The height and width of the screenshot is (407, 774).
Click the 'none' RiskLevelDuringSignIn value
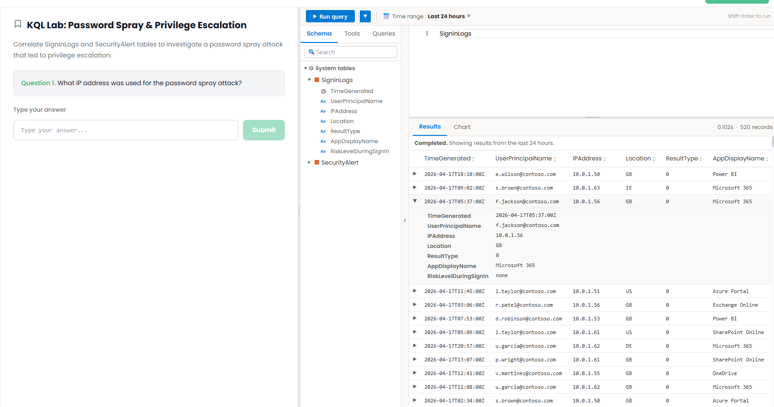click(501, 275)
